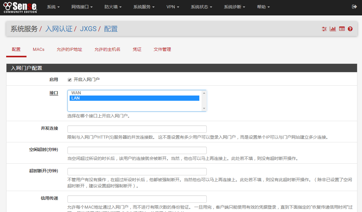Click the red help question mark icon
The height and width of the screenshot is (212, 362).
[350, 29]
